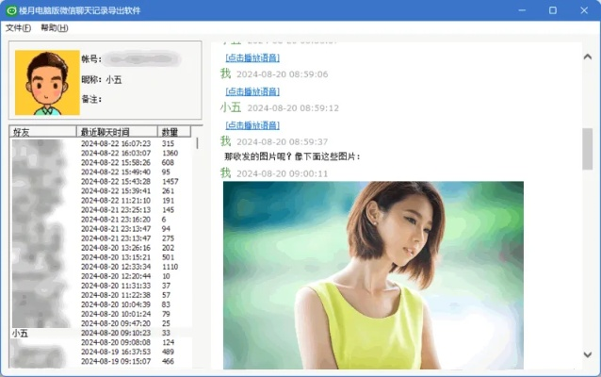Select row dated 2024-08-22 15:58:26

pos(101,163)
